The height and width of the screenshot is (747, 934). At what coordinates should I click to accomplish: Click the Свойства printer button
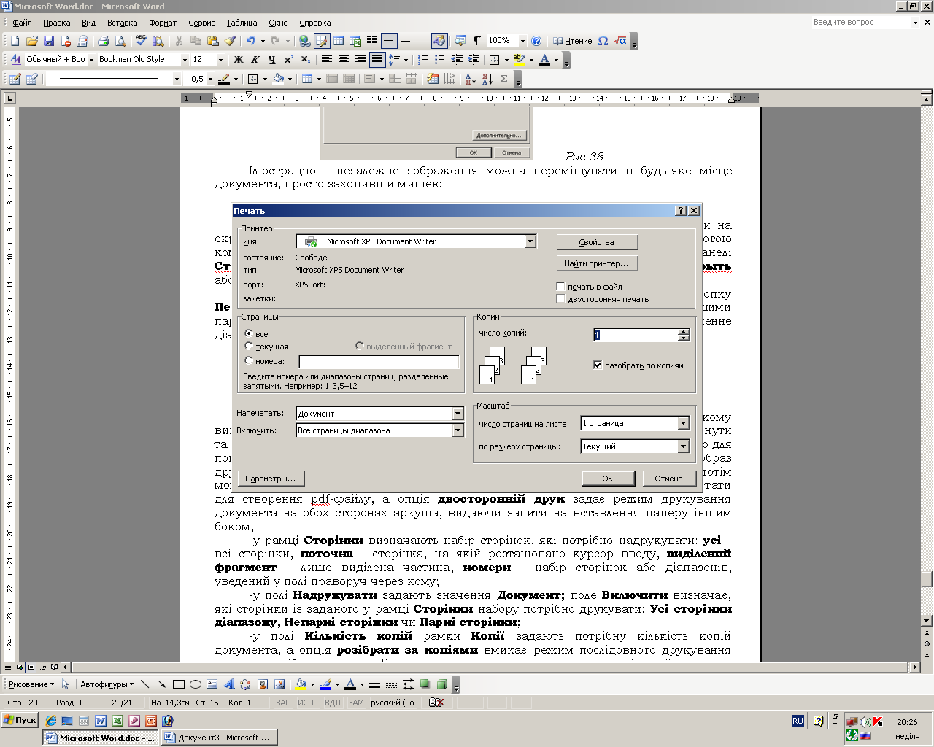[597, 241]
